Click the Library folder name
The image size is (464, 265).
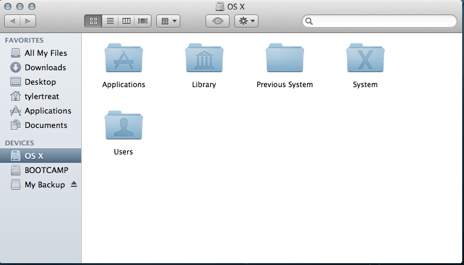pyautogui.click(x=204, y=85)
